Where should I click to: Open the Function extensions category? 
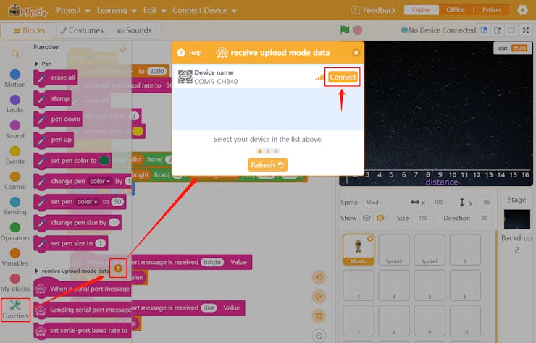[15, 310]
